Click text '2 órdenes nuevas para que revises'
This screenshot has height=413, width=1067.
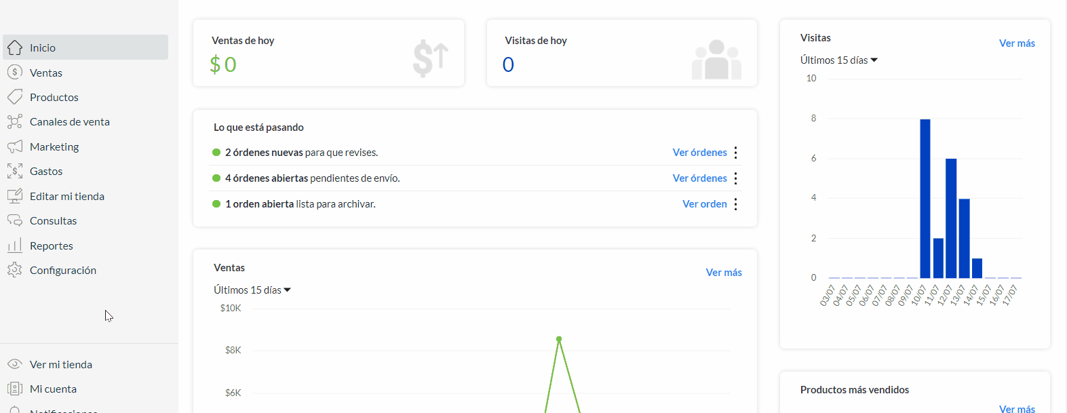click(x=302, y=153)
